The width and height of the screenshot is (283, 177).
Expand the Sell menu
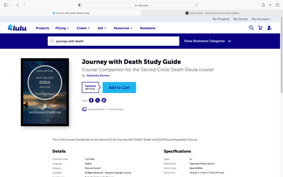pos(102,28)
